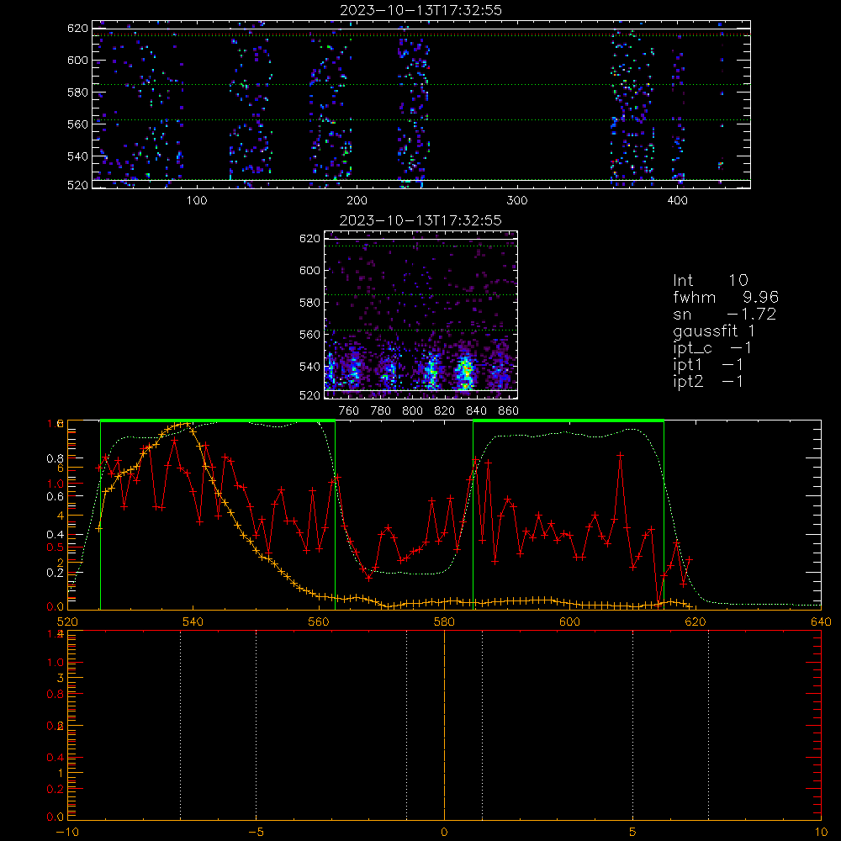Select the 'Int 10' readout
This screenshot has width=841, height=841.
pyautogui.click(x=711, y=280)
